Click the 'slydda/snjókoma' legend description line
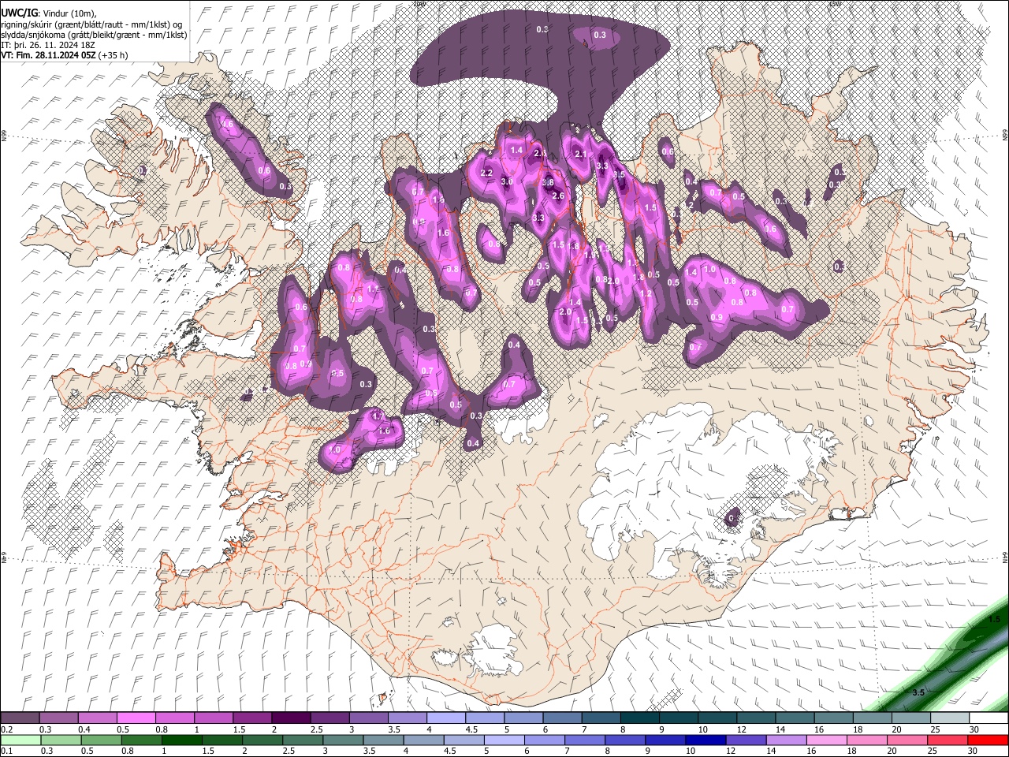 94,34
